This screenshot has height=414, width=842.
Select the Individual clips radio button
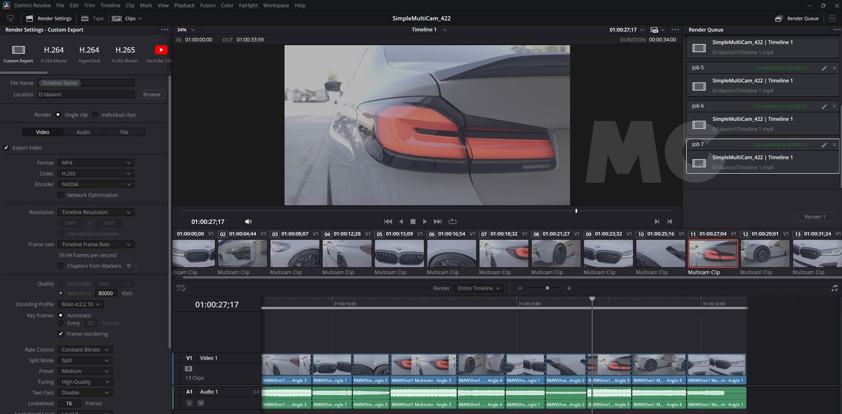[94, 114]
